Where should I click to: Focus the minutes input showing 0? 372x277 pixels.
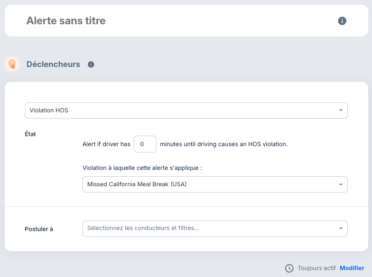click(145, 144)
